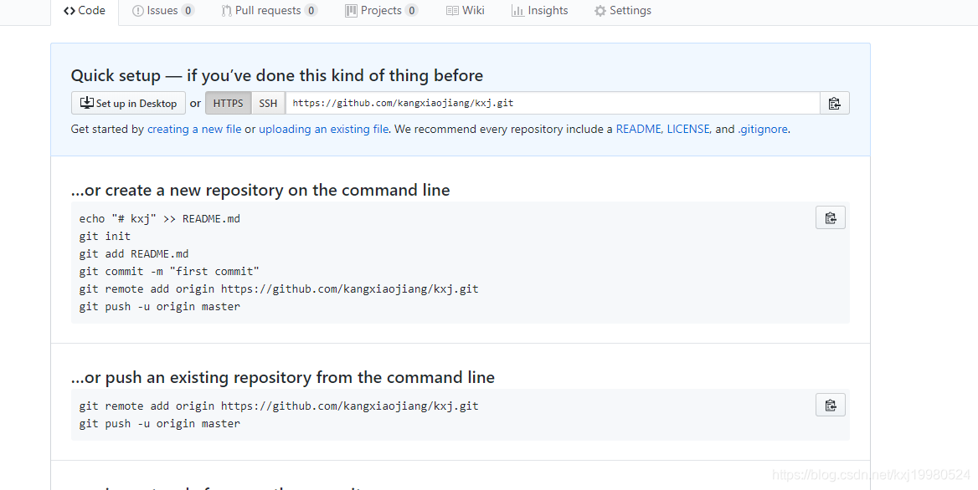Click the LICENSE link
The image size is (978, 490).
coord(688,130)
